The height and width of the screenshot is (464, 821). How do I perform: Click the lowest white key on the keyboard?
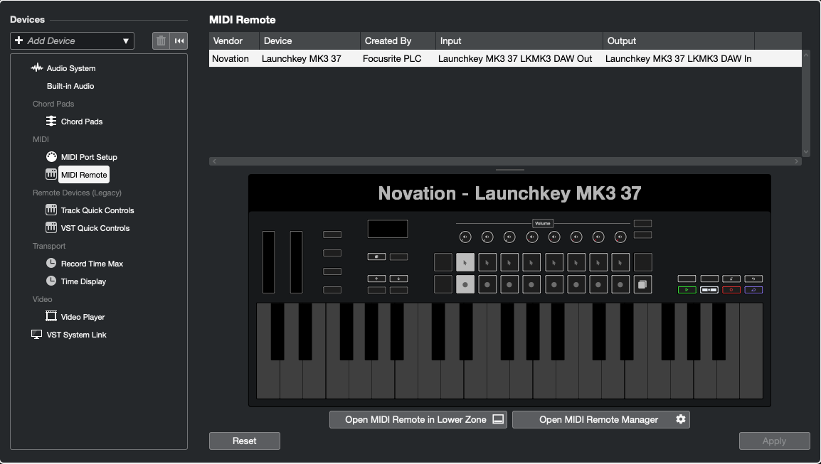[x=268, y=379]
